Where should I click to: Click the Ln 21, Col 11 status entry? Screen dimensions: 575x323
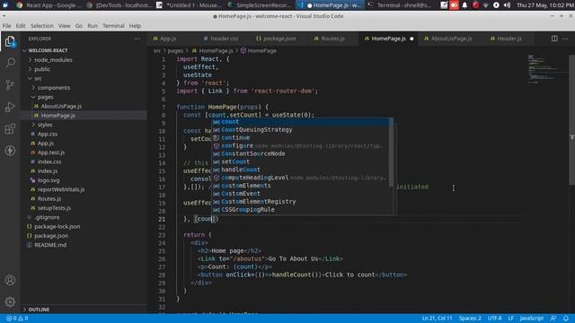tap(438, 319)
